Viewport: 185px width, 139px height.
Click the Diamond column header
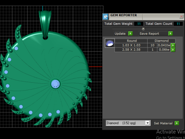(161, 41)
